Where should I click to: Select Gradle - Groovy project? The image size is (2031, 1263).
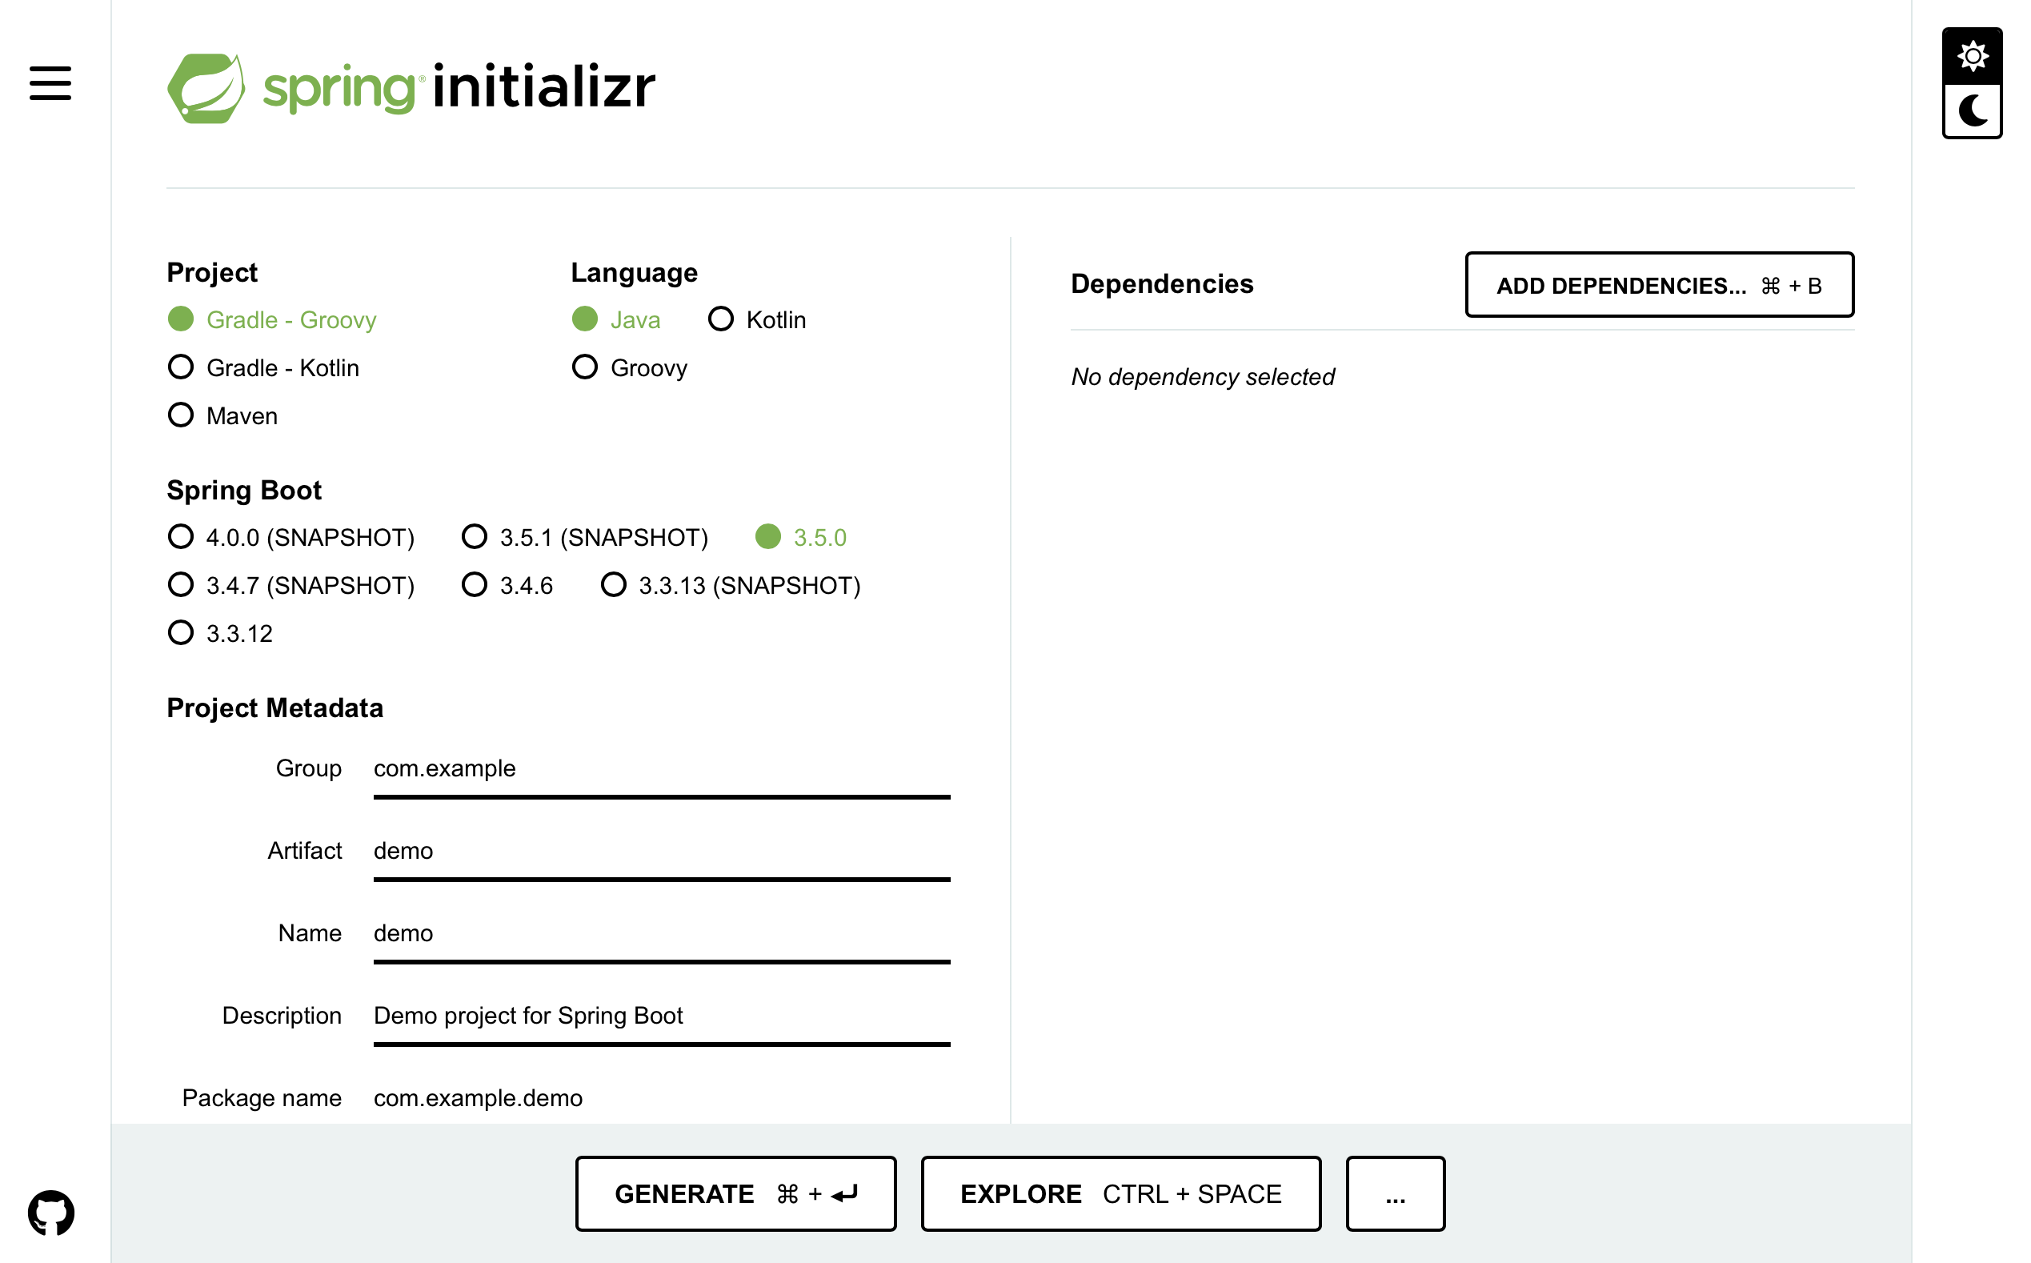(272, 320)
